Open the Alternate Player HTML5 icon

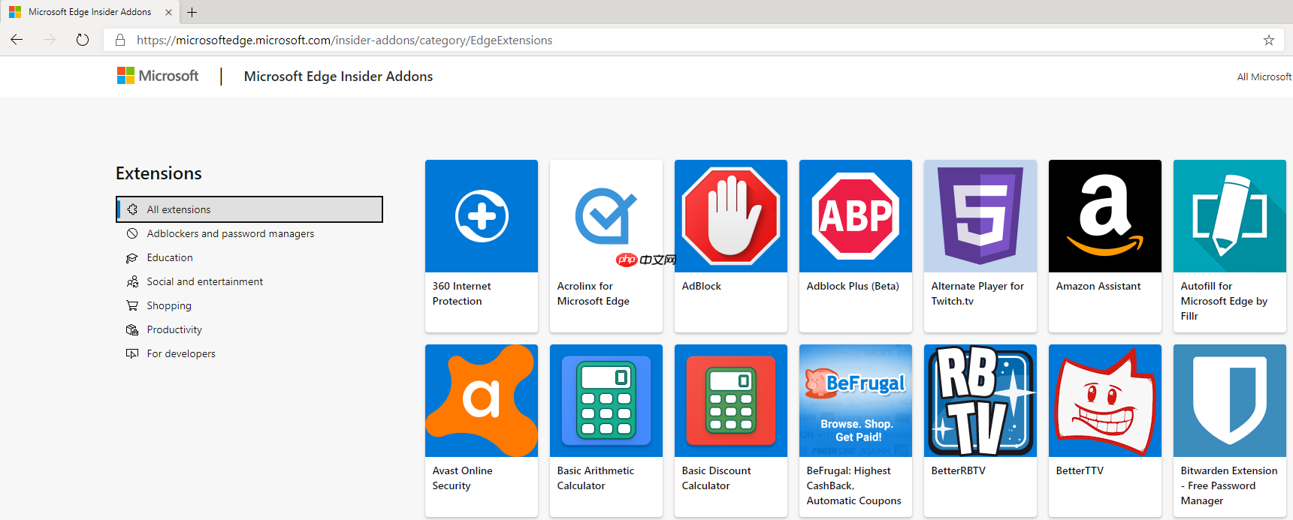coord(980,216)
